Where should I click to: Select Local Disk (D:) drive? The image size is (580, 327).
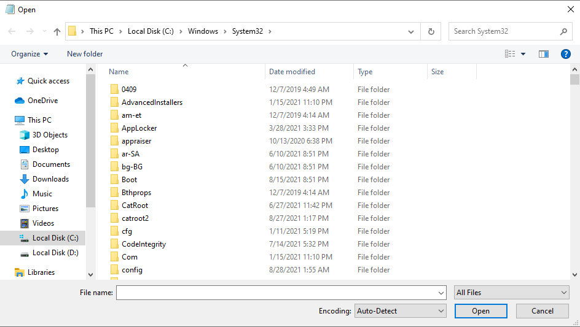55,253
